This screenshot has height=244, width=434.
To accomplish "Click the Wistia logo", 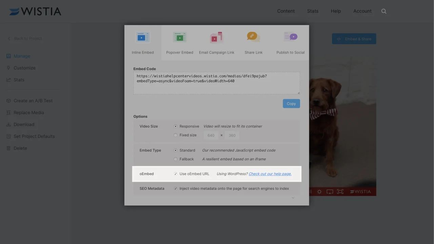I will click(35, 11).
